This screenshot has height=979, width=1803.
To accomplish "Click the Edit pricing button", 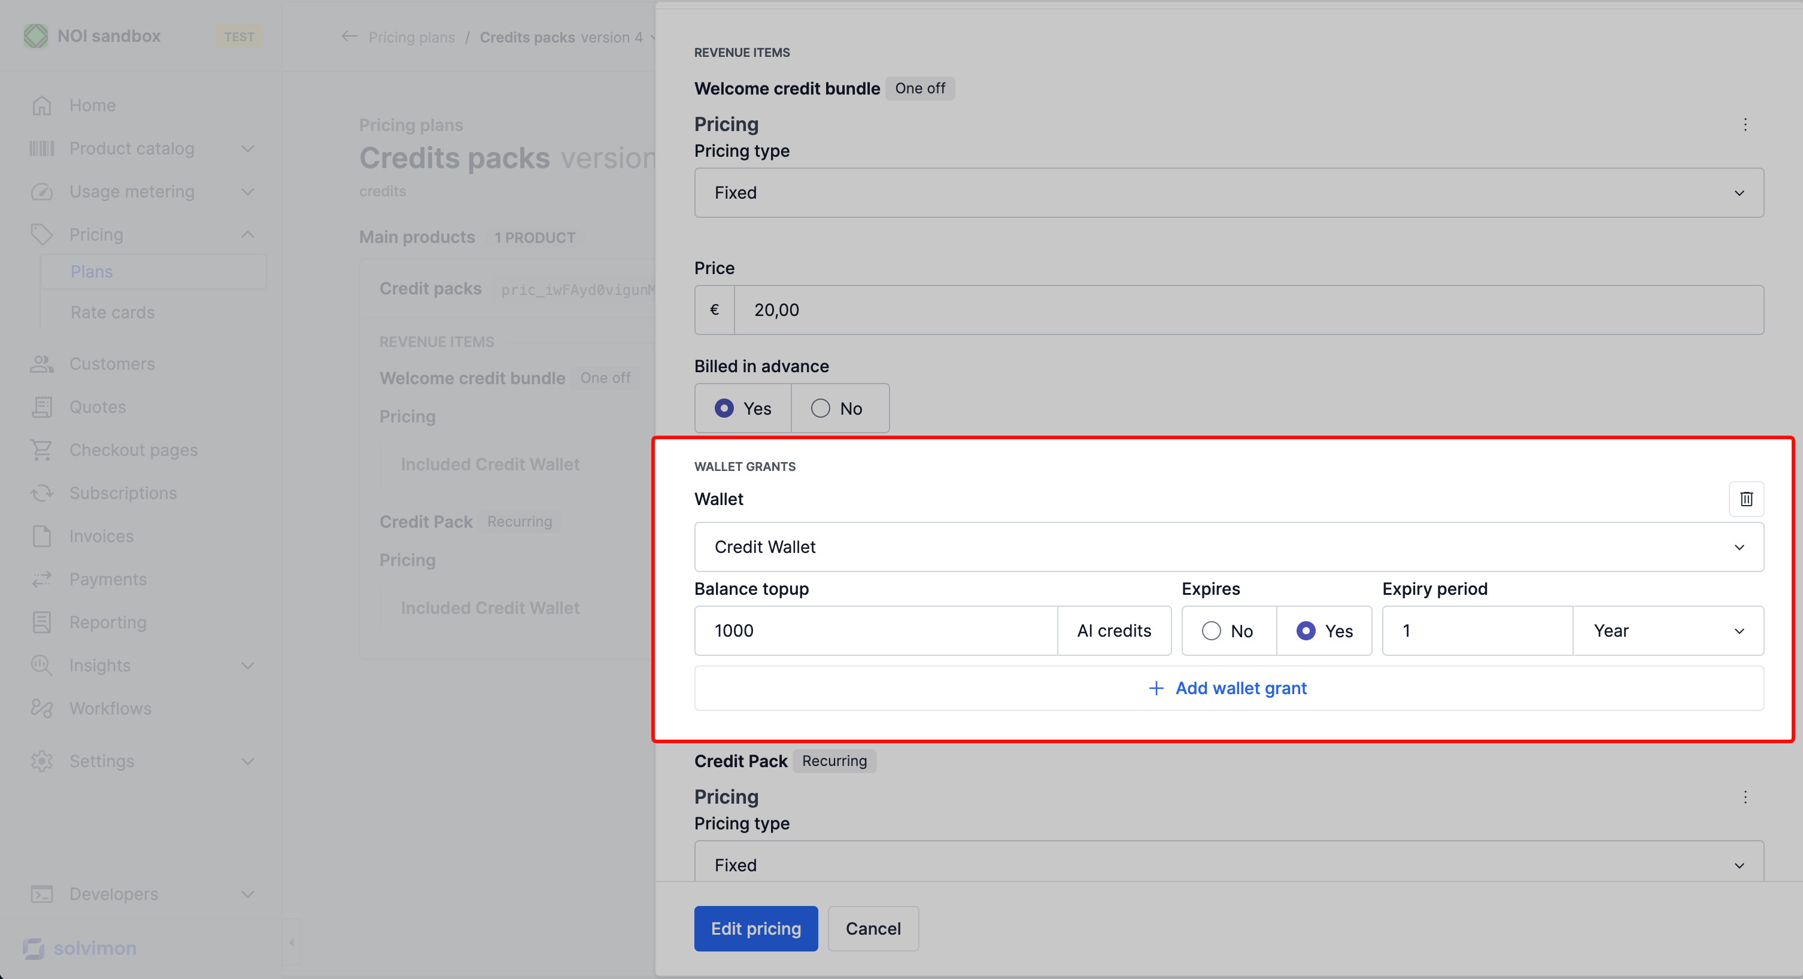I will [x=756, y=928].
